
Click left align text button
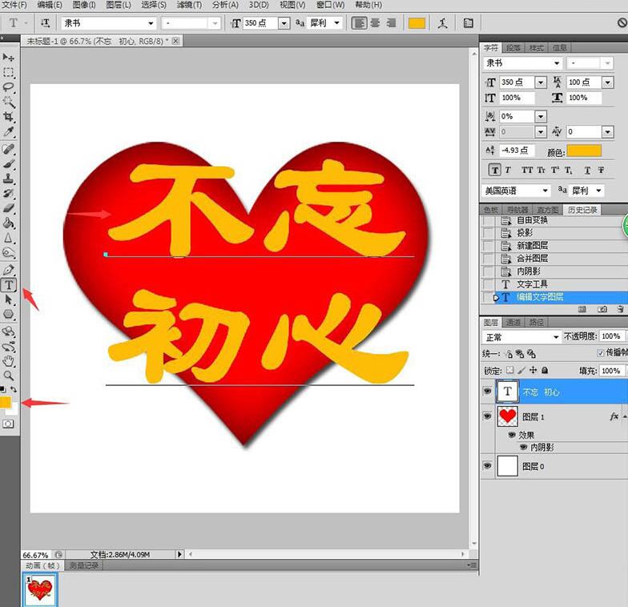[x=359, y=23]
